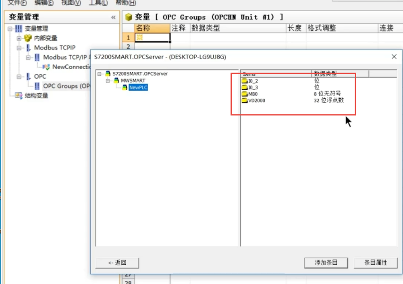Viewport: 403px width, 284px height.
Task: Go back with the 返回 button
Action: point(117,263)
